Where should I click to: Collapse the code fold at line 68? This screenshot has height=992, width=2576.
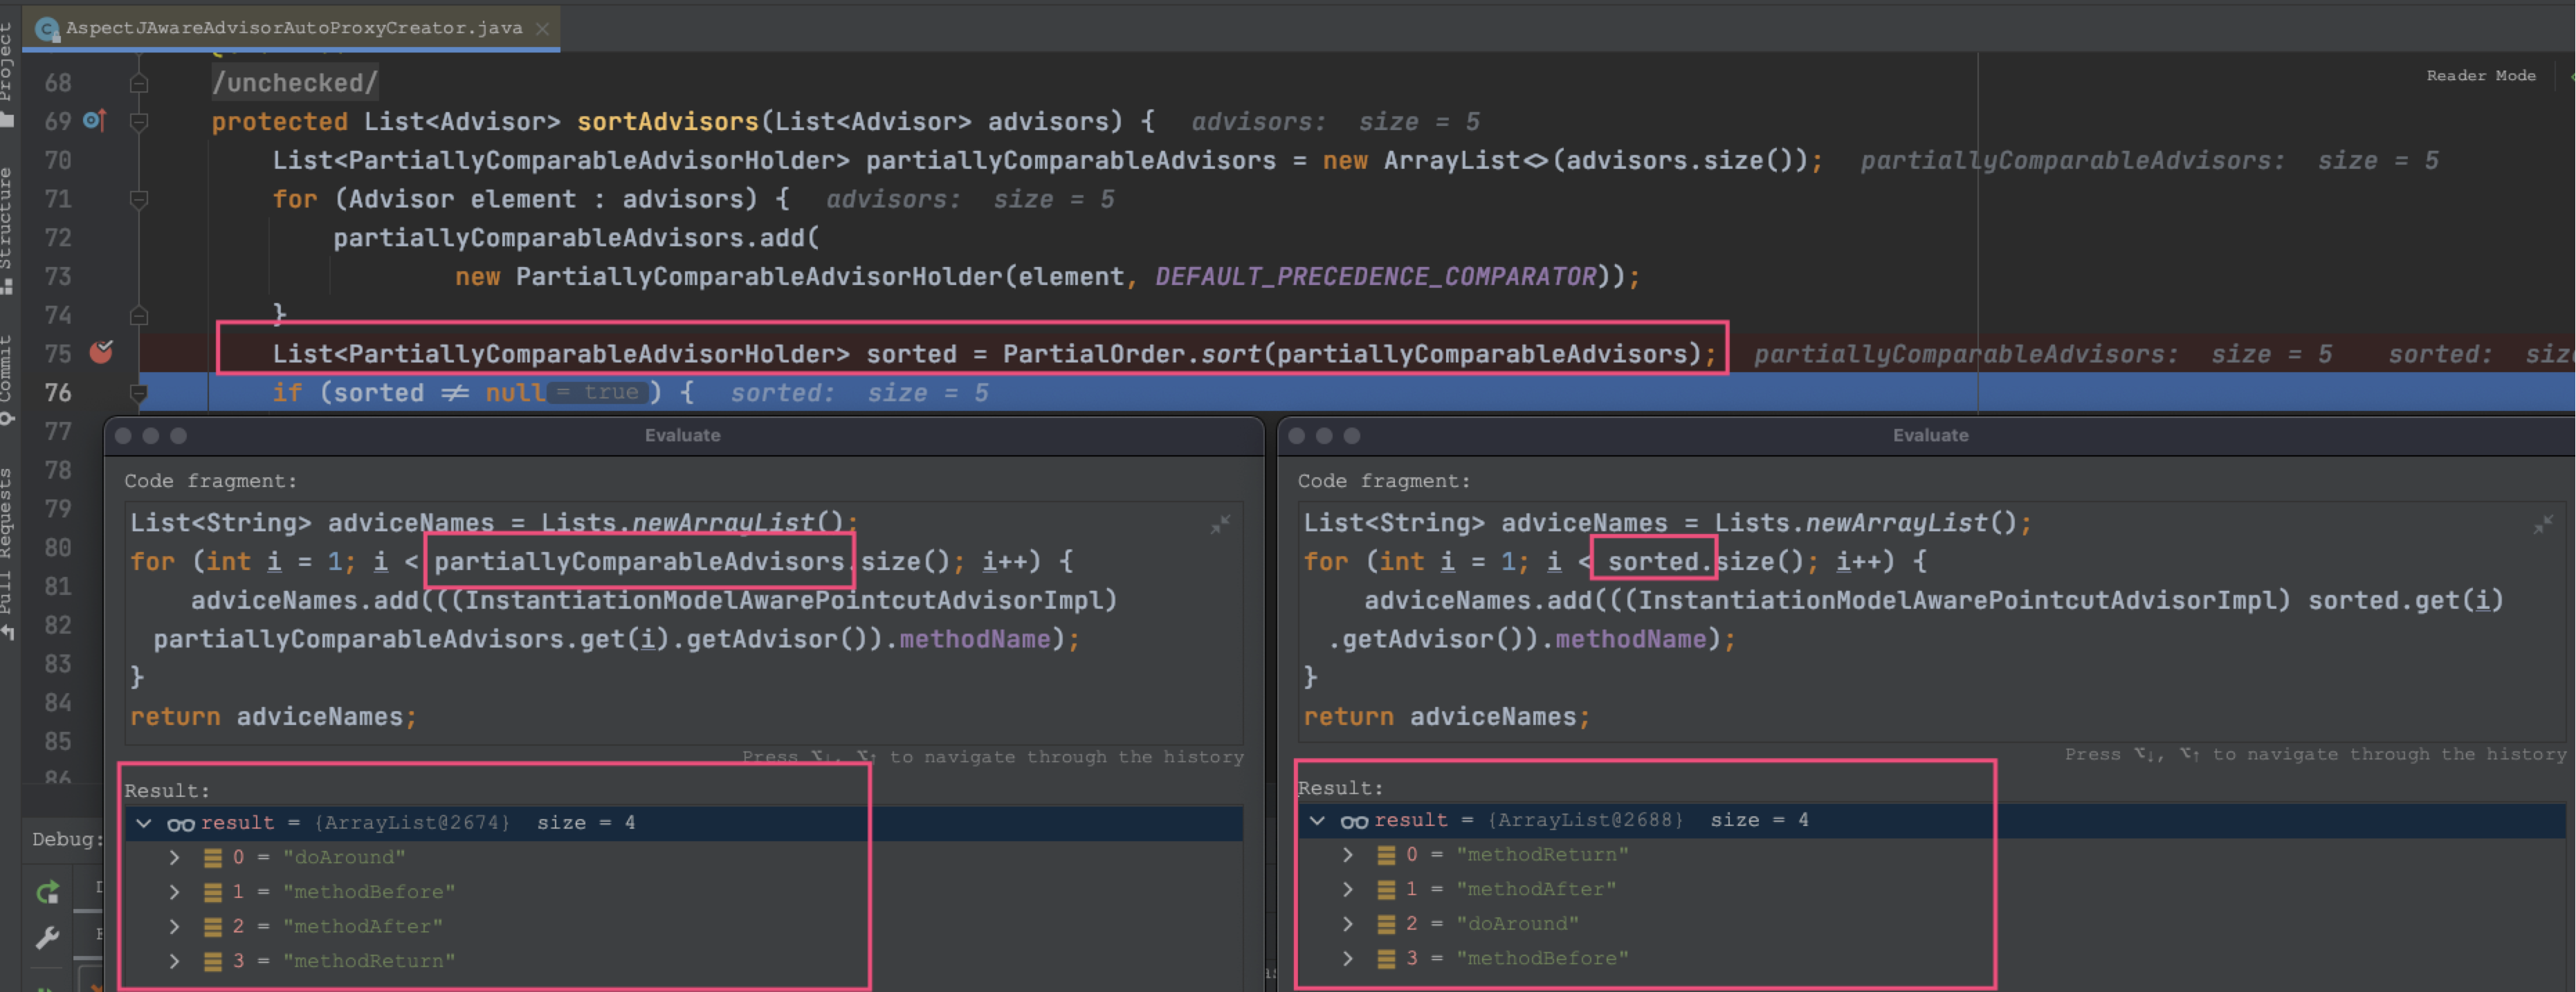(x=139, y=83)
